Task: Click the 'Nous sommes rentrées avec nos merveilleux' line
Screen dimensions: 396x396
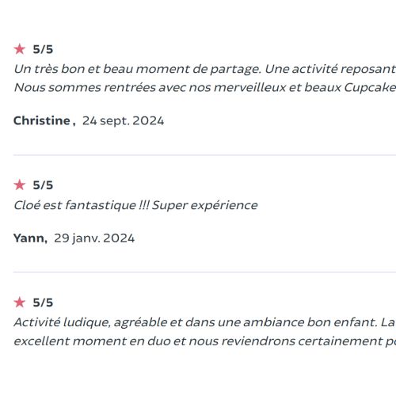Action: click(205, 87)
